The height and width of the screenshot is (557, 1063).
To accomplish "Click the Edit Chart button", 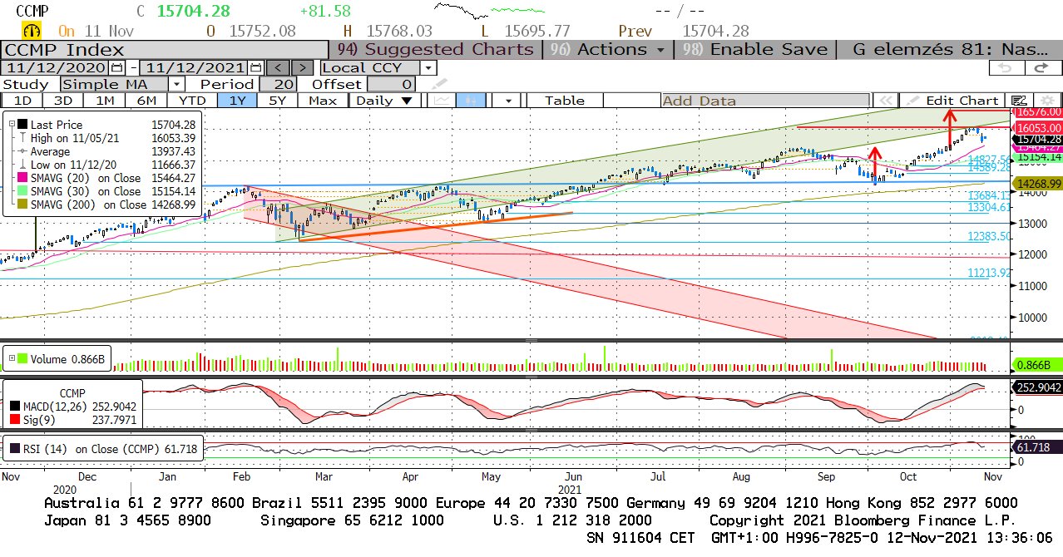I will point(953,101).
